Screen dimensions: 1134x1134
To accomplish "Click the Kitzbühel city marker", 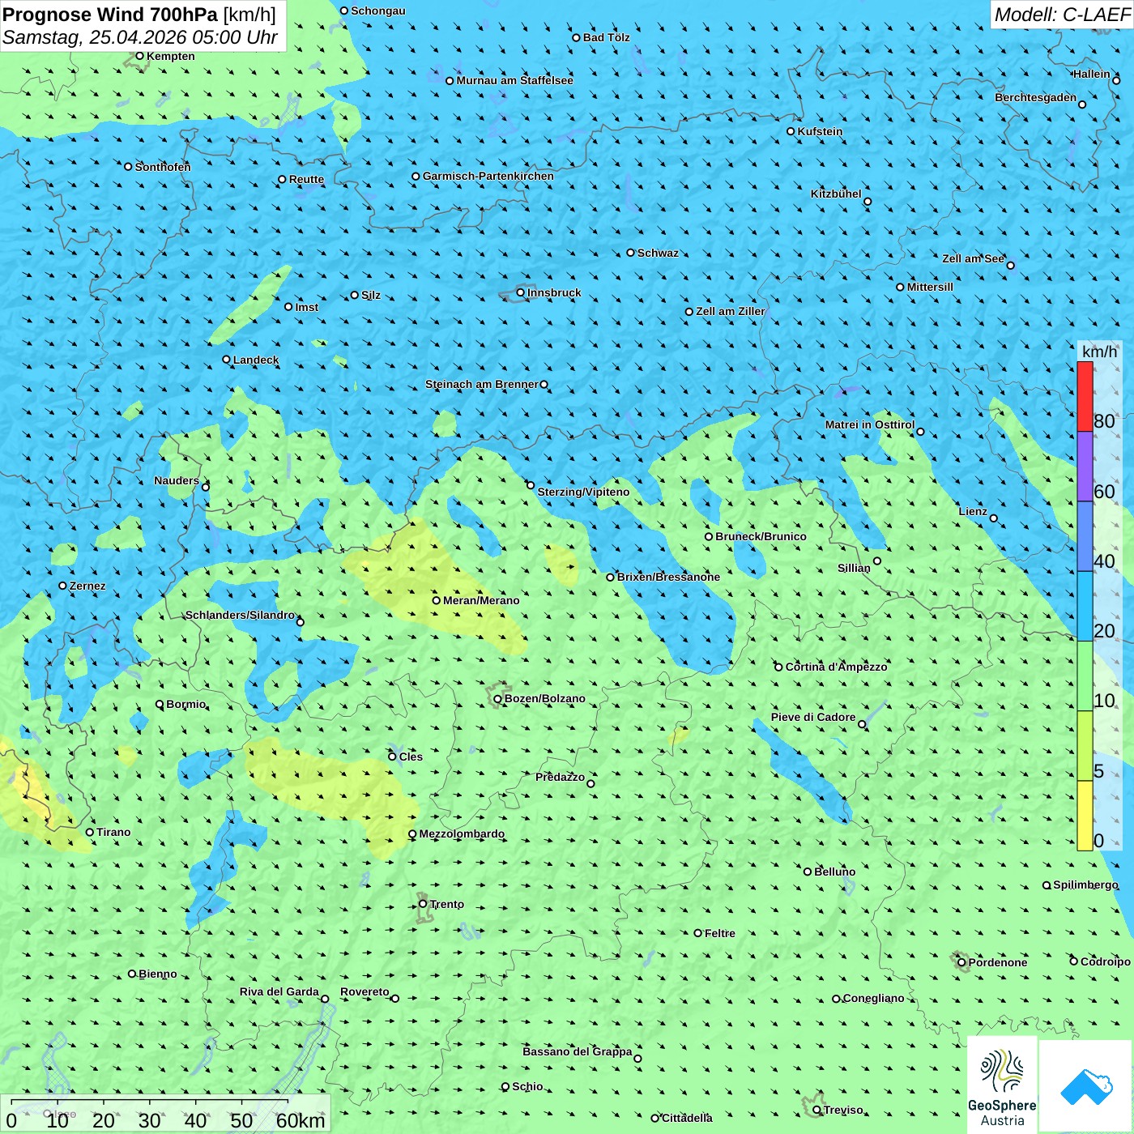I will coord(868,202).
